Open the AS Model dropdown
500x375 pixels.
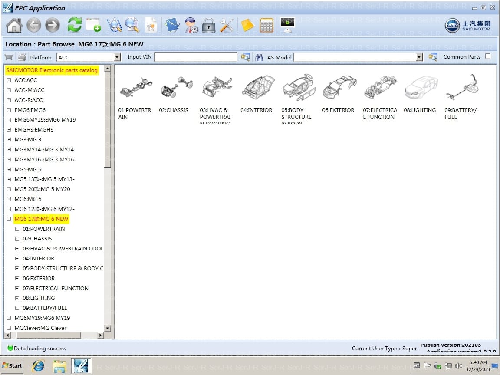pos(419,57)
